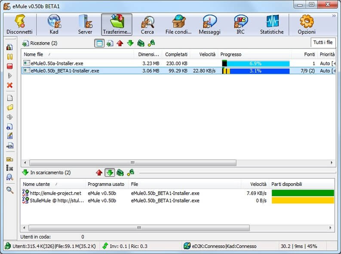Open the Server list page
Screen dimensions: 341x254
pos(85,24)
